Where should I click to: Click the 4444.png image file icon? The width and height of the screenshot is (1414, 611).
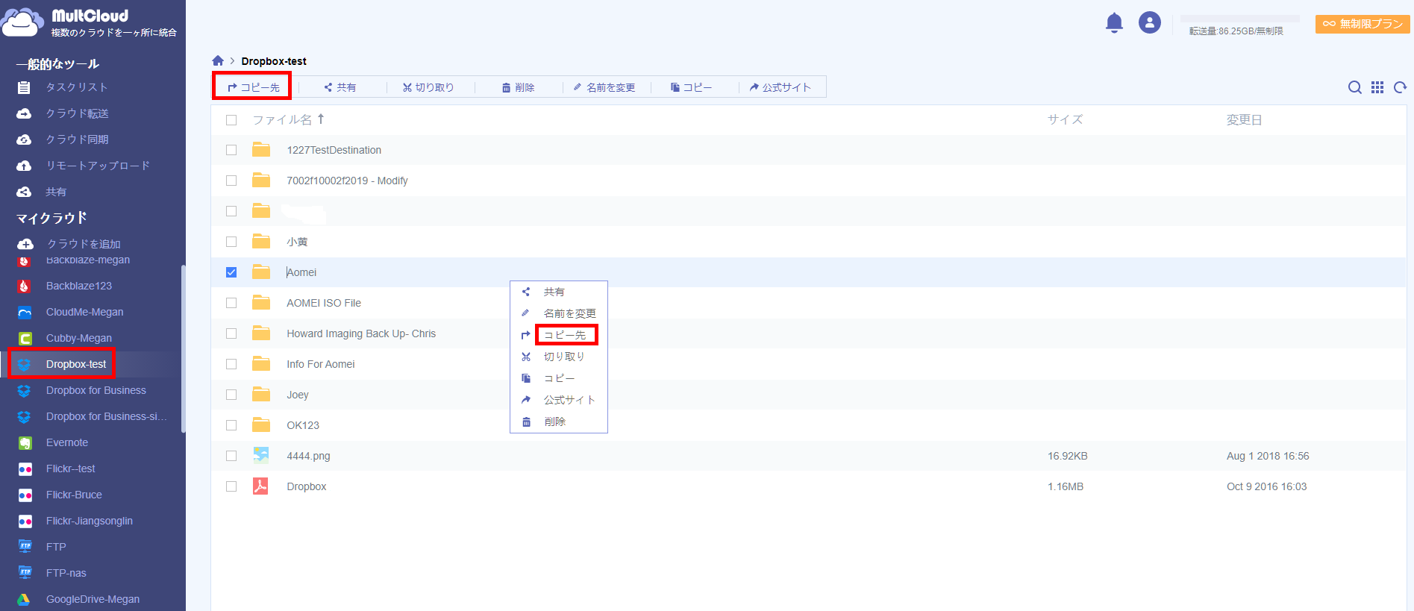click(260, 455)
